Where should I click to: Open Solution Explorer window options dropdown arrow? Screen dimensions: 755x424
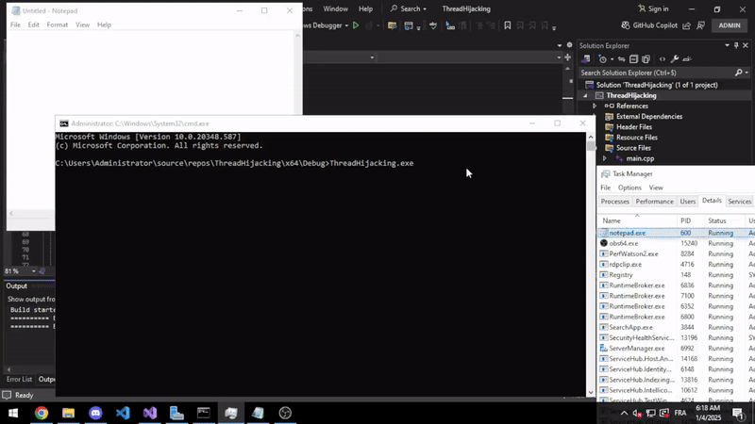coord(727,45)
